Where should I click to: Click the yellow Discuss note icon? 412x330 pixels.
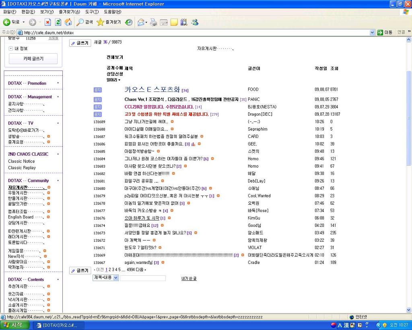pyautogui.click(x=174, y=23)
